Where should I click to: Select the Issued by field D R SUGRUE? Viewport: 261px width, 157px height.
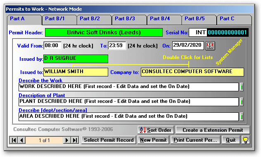pos(76,59)
